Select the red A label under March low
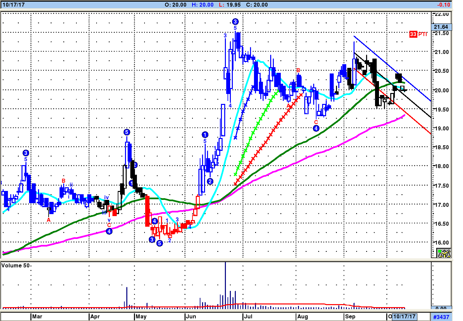The height and width of the screenshot is (321, 463). 49,220
